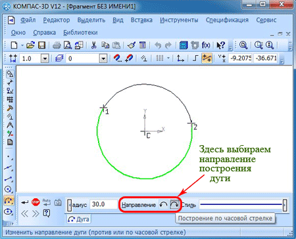296x239 pixels.
Task: Expand the standard toolbar overflow chevron
Action: [x=230, y=48]
